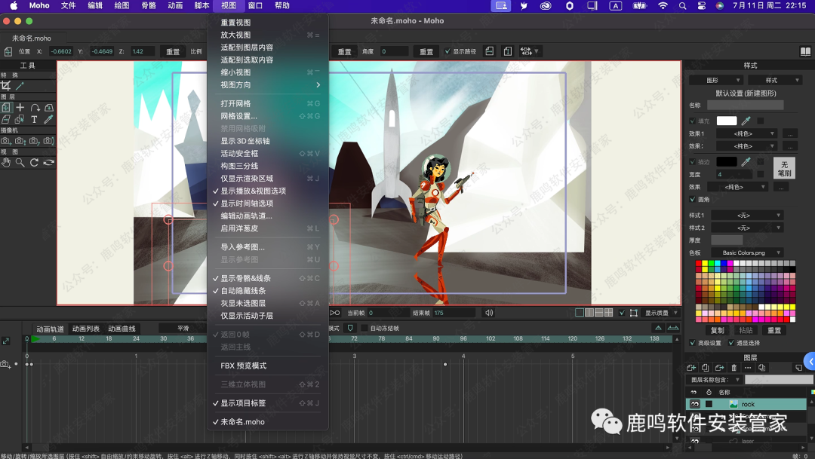Image resolution: width=815 pixels, height=459 pixels.
Task: Select the Crop tool in the tools panel
Action: click(x=6, y=86)
